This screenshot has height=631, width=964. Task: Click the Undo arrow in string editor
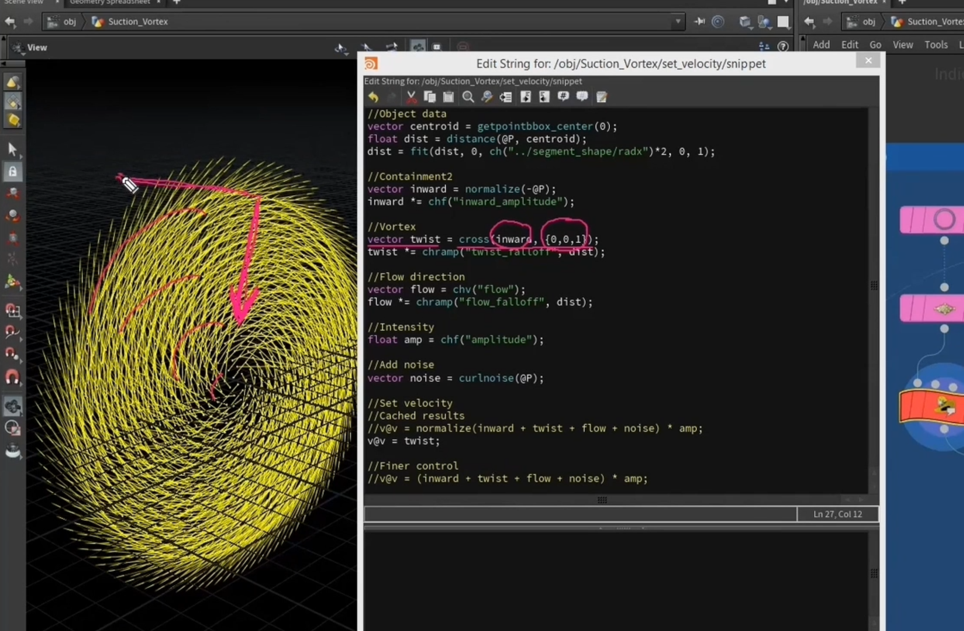coord(373,97)
